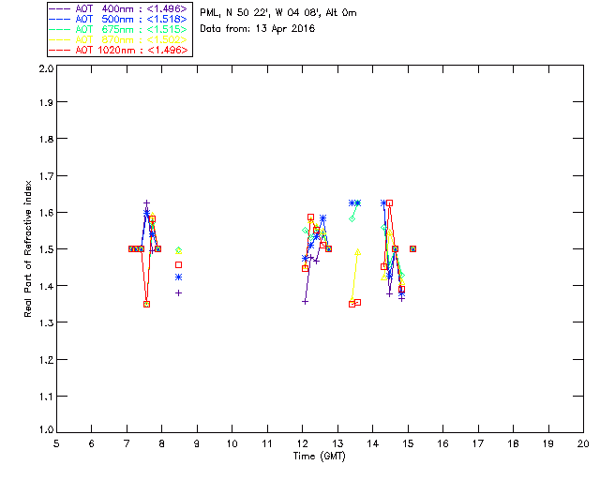Click the blue dashed line sample in legend
Screen dimensions: 600x480
[x=60, y=19]
